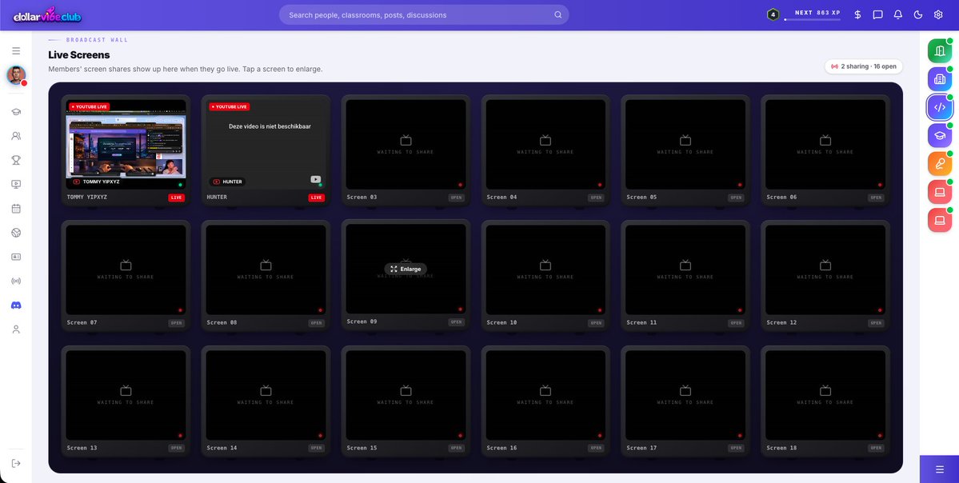Select the Screen 04 tile
Image resolution: width=959 pixels, height=483 pixels.
click(545, 150)
